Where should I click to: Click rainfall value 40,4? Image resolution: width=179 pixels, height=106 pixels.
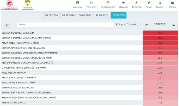tap(160, 53)
